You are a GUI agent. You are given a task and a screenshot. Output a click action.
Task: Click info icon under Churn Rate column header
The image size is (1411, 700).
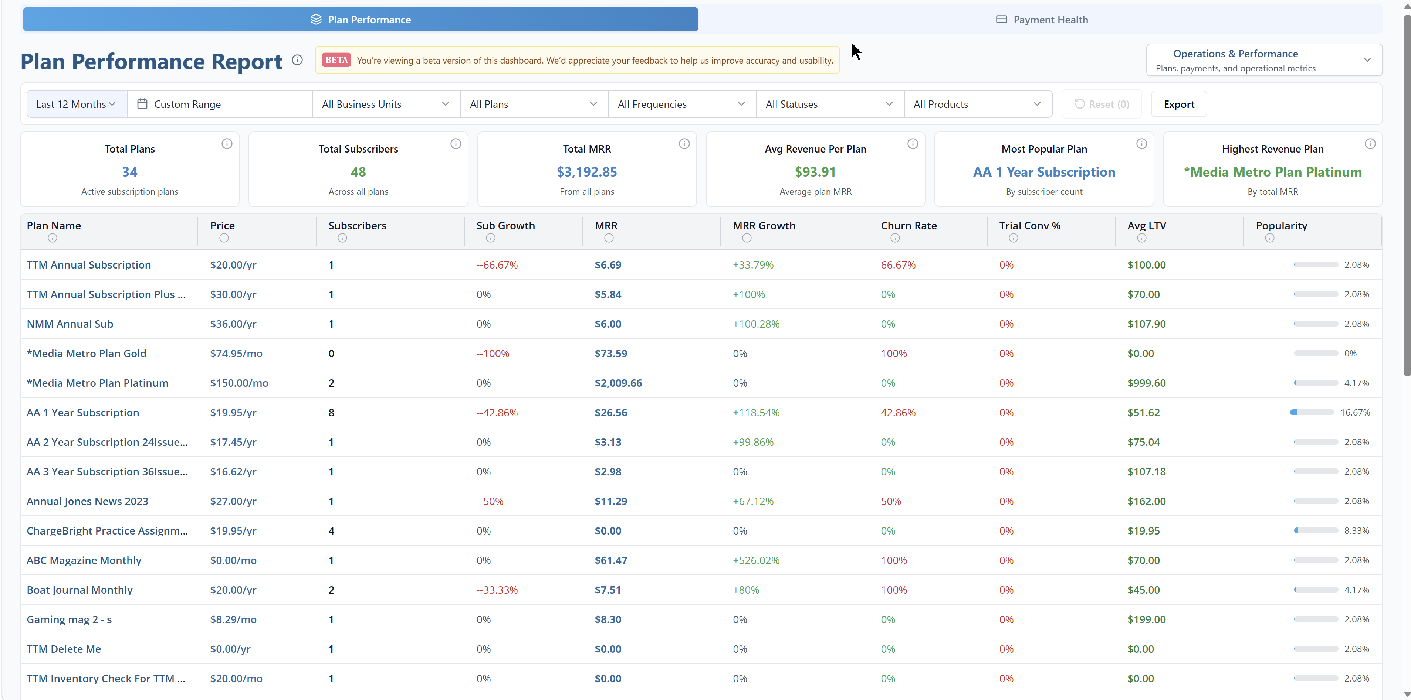(x=895, y=238)
